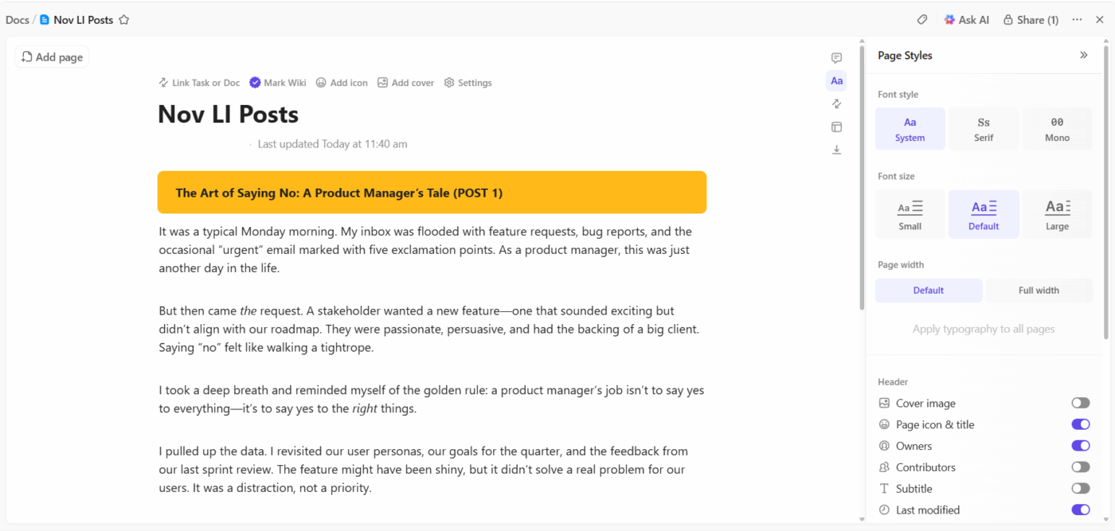The width and height of the screenshot is (1115, 531).
Task: Select Full width page option
Action: click(1039, 290)
